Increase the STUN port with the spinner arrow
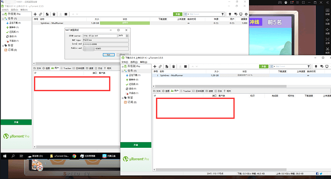 coord(127,35)
